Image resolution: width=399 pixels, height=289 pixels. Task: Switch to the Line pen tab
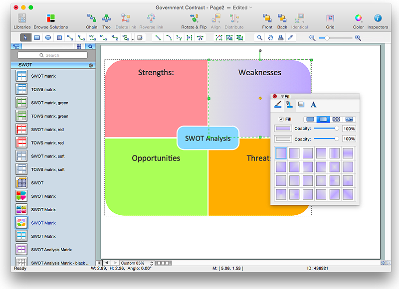tap(277, 105)
